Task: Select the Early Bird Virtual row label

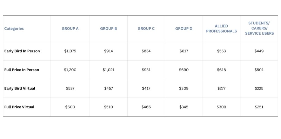Action: pyautogui.click(x=20, y=88)
